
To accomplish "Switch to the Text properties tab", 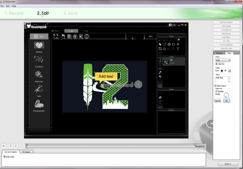I will pyautogui.click(x=229, y=53).
